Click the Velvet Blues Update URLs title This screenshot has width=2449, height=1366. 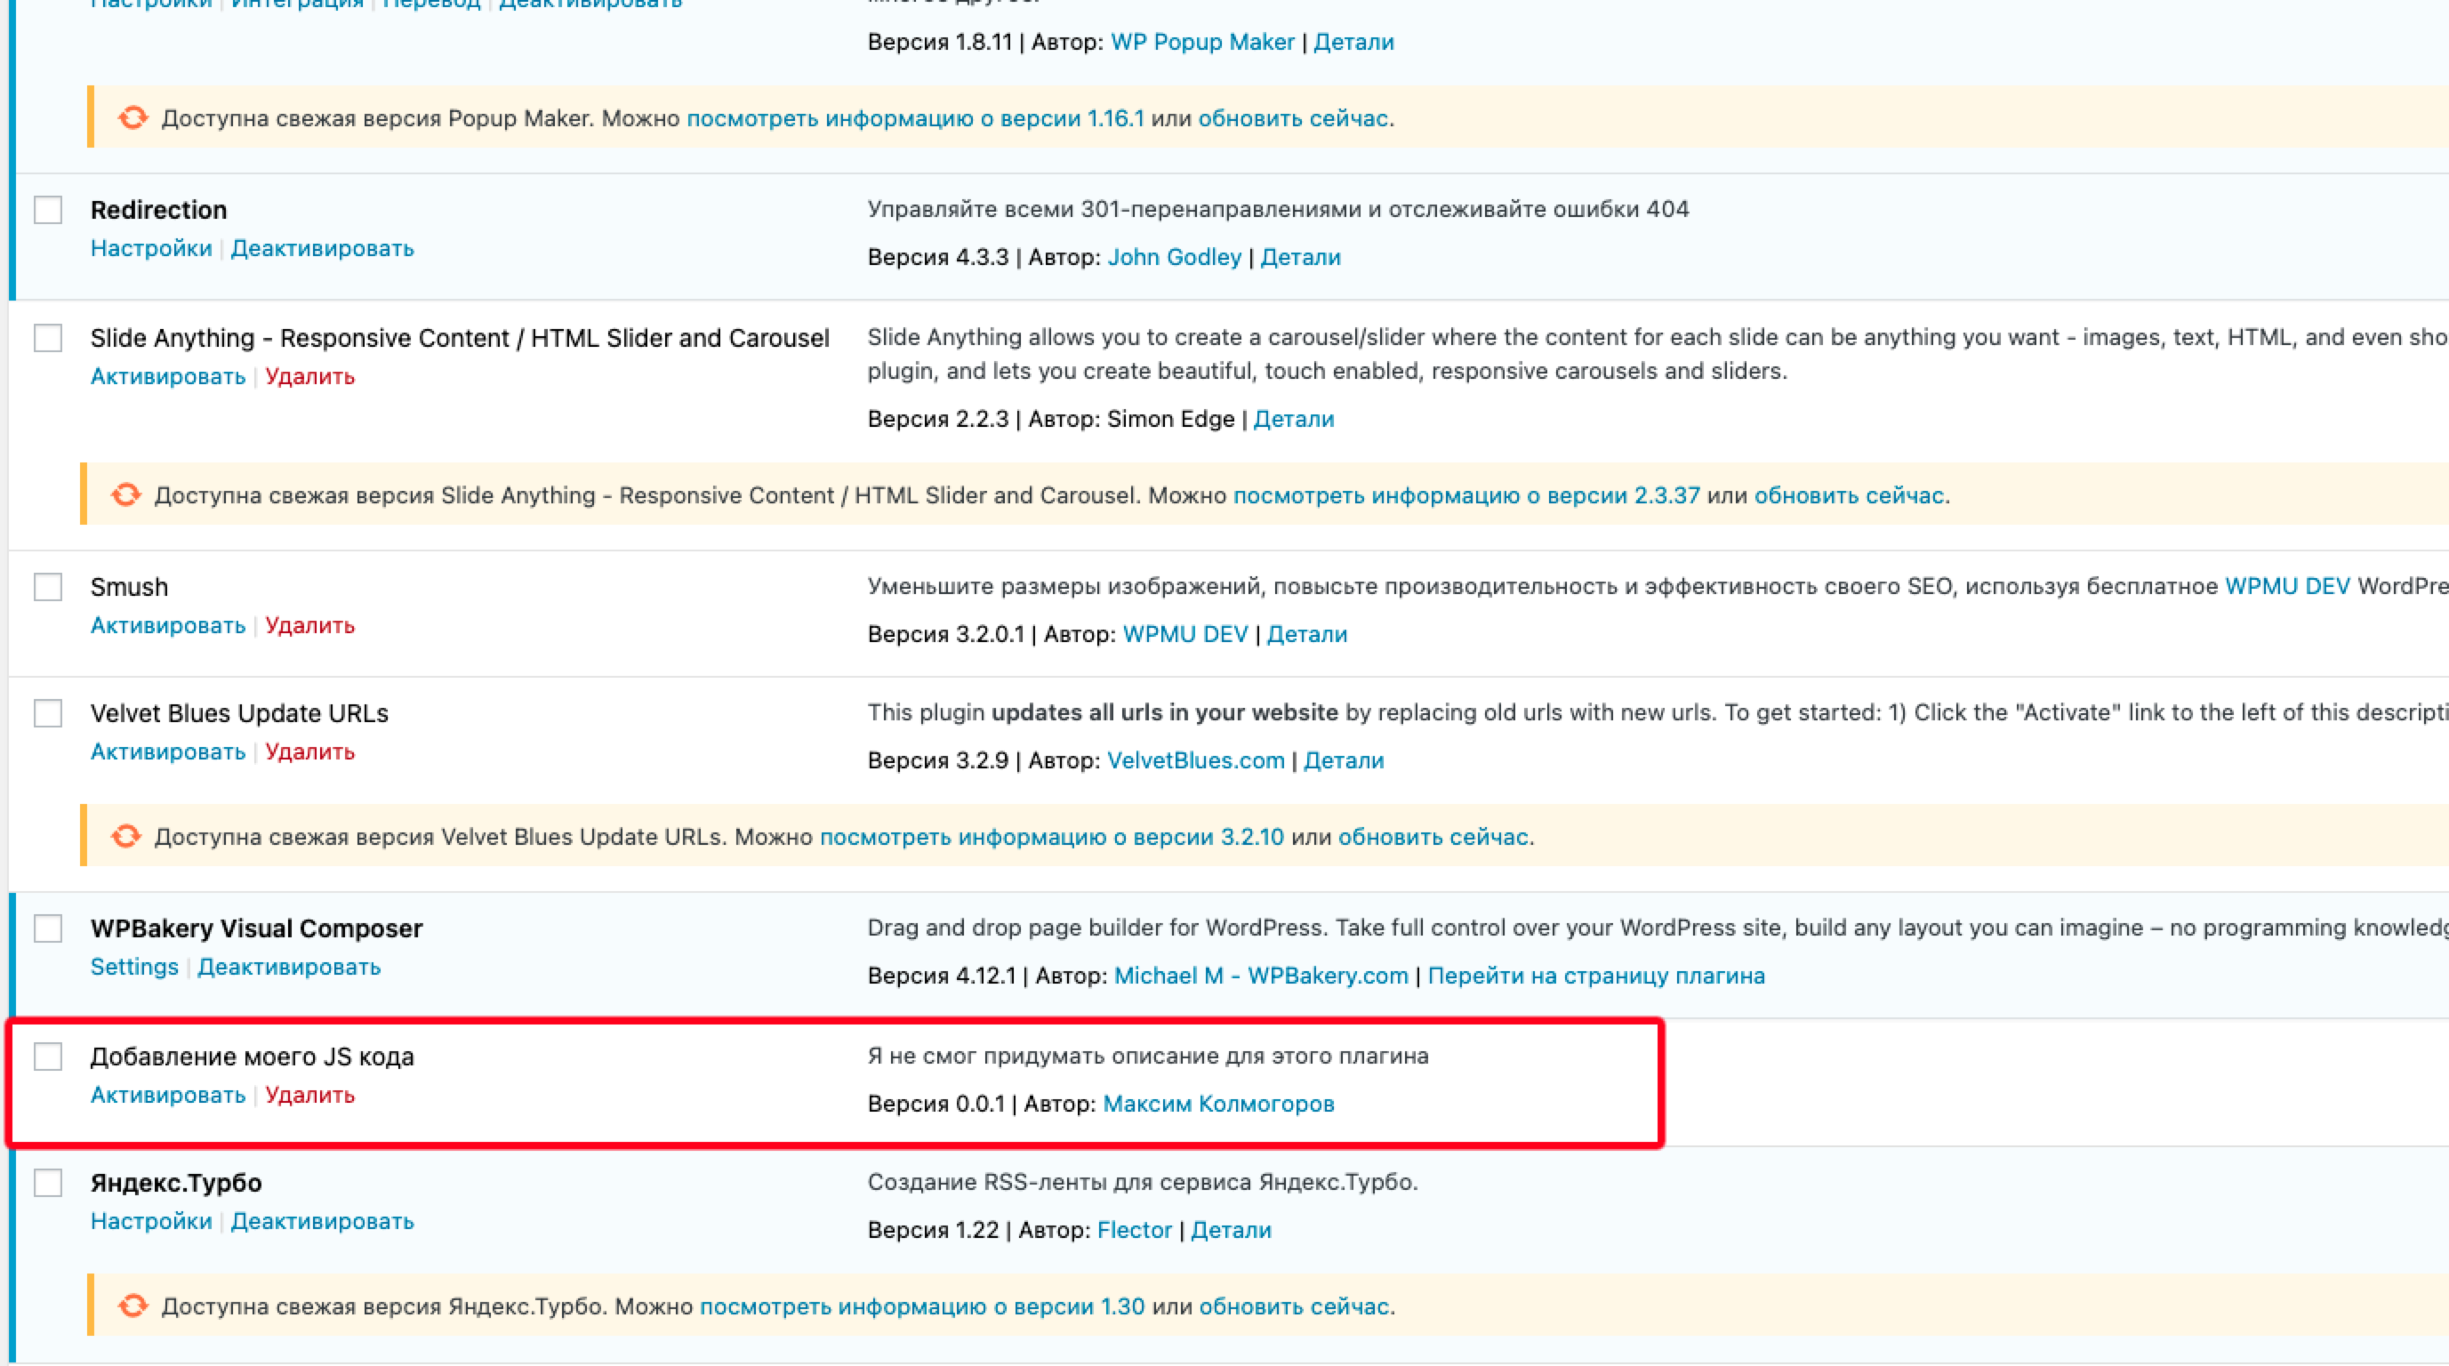pyautogui.click(x=239, y=714)
